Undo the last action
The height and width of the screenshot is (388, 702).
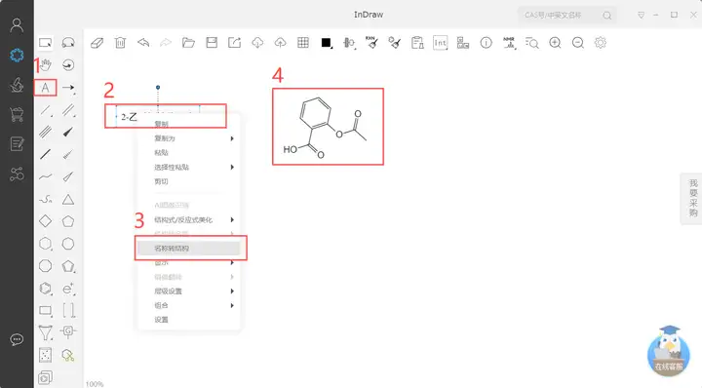[143, 43]
